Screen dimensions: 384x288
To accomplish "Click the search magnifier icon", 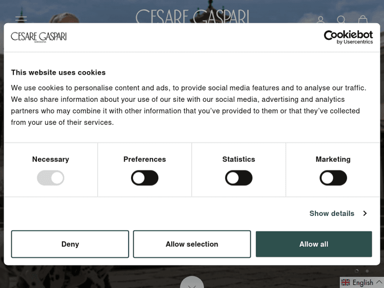I will (x=342, y=20).
